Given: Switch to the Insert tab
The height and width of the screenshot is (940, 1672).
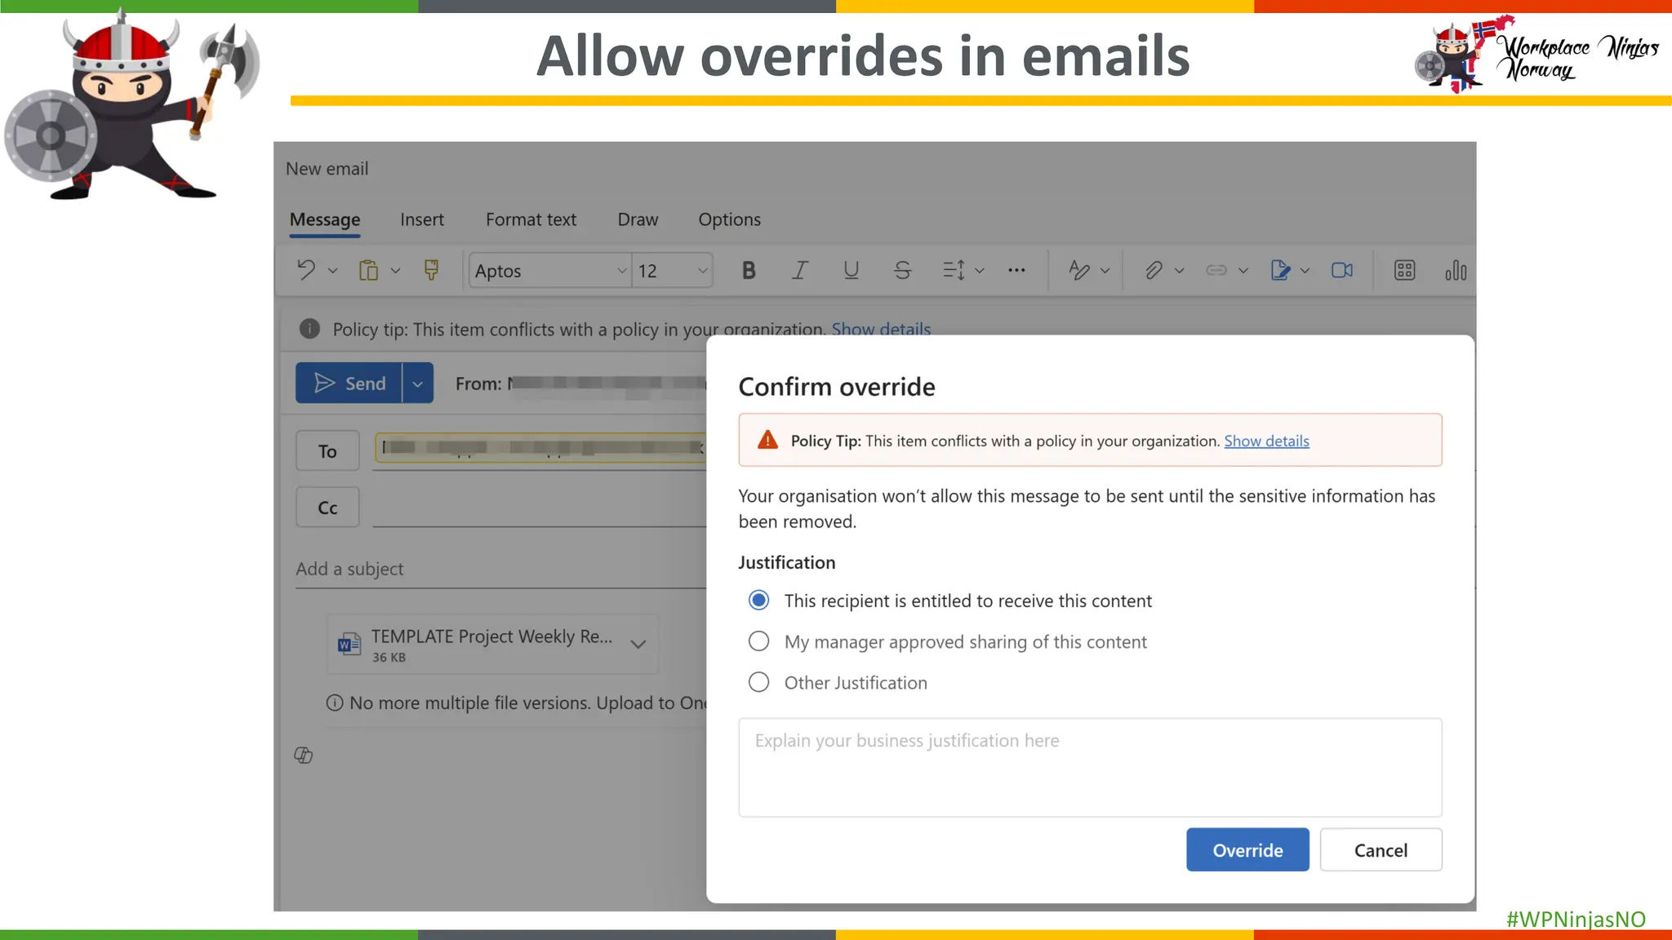Looking at the screenshot, I should [x=421, y=219].
